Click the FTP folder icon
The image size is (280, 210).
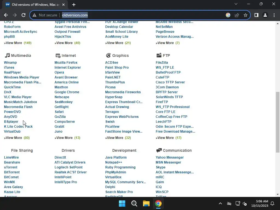159,55
